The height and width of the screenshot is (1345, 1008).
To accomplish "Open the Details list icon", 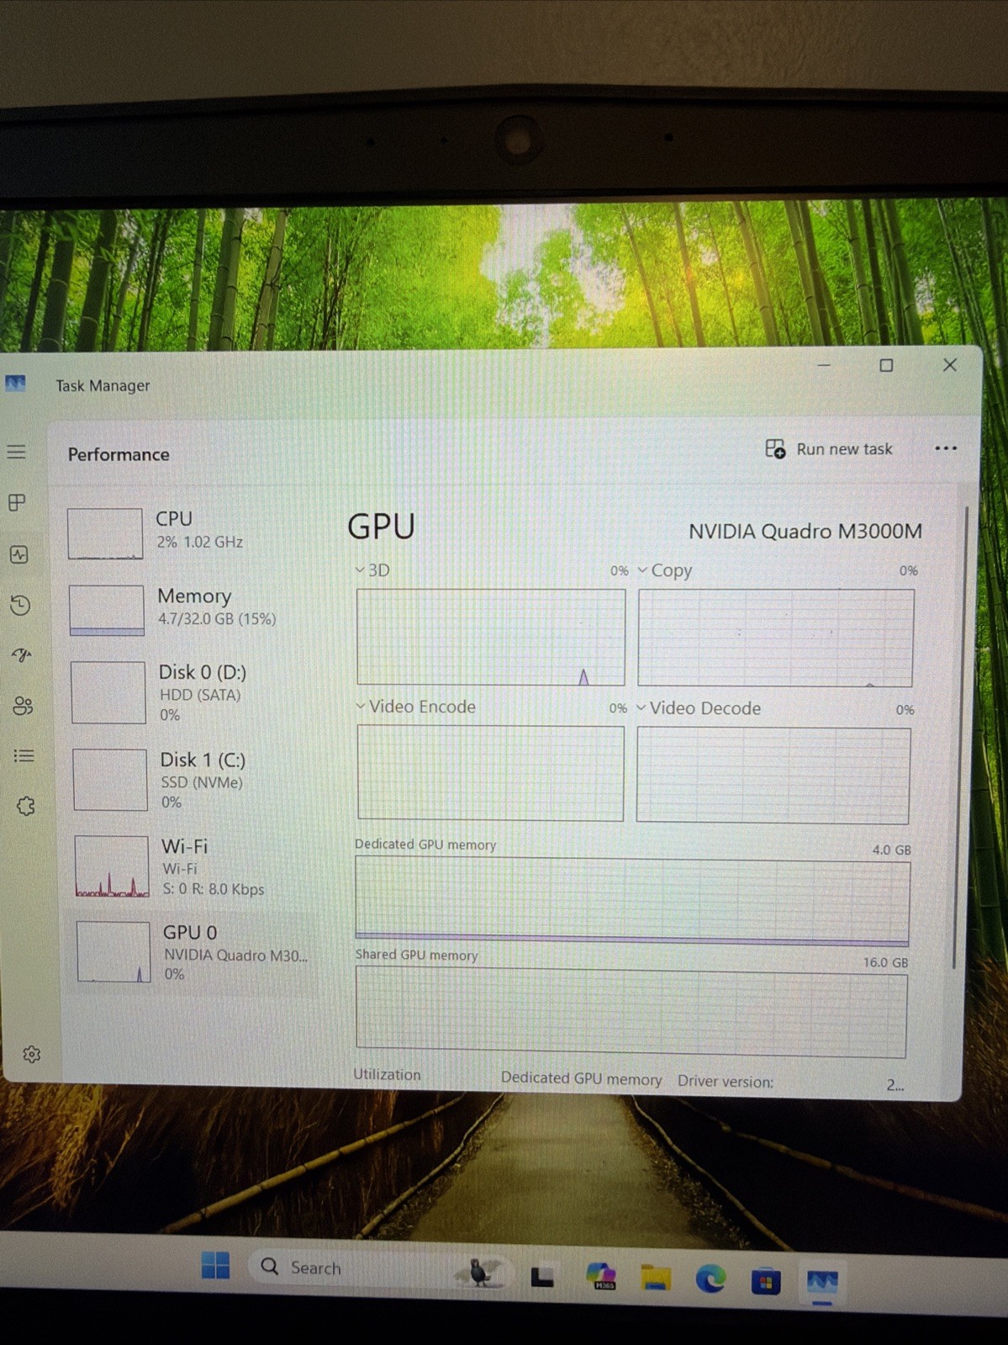I will click(x=24, y=755).
